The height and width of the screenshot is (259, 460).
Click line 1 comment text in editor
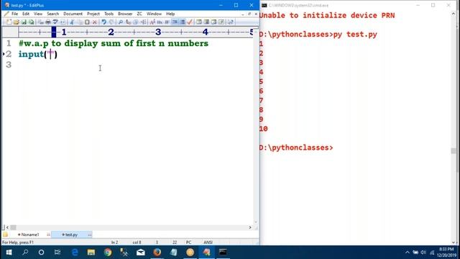click(114, 43)
